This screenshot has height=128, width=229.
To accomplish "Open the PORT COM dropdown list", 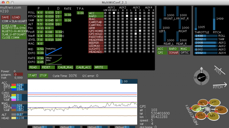I will 14,26.
